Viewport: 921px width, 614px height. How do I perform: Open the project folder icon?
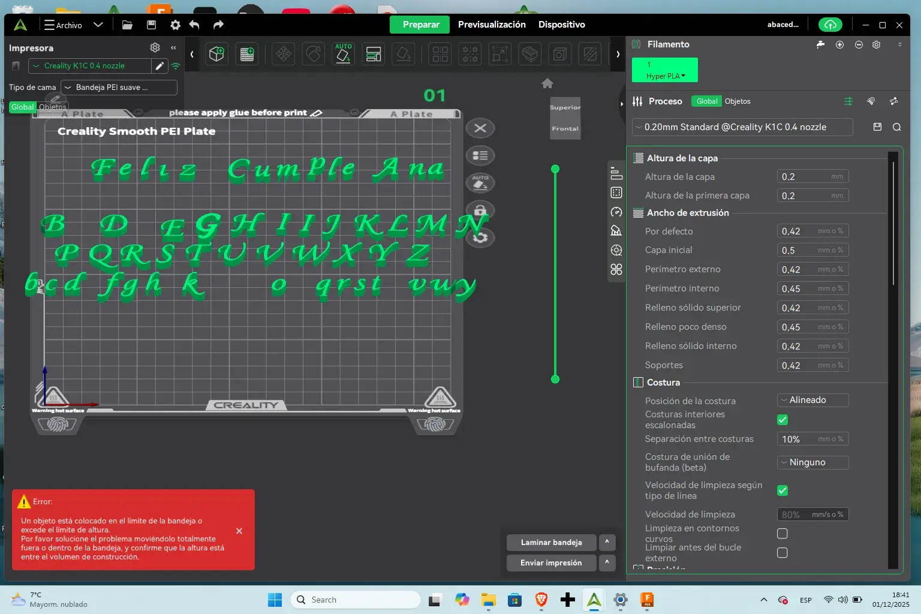pos(127,25)
